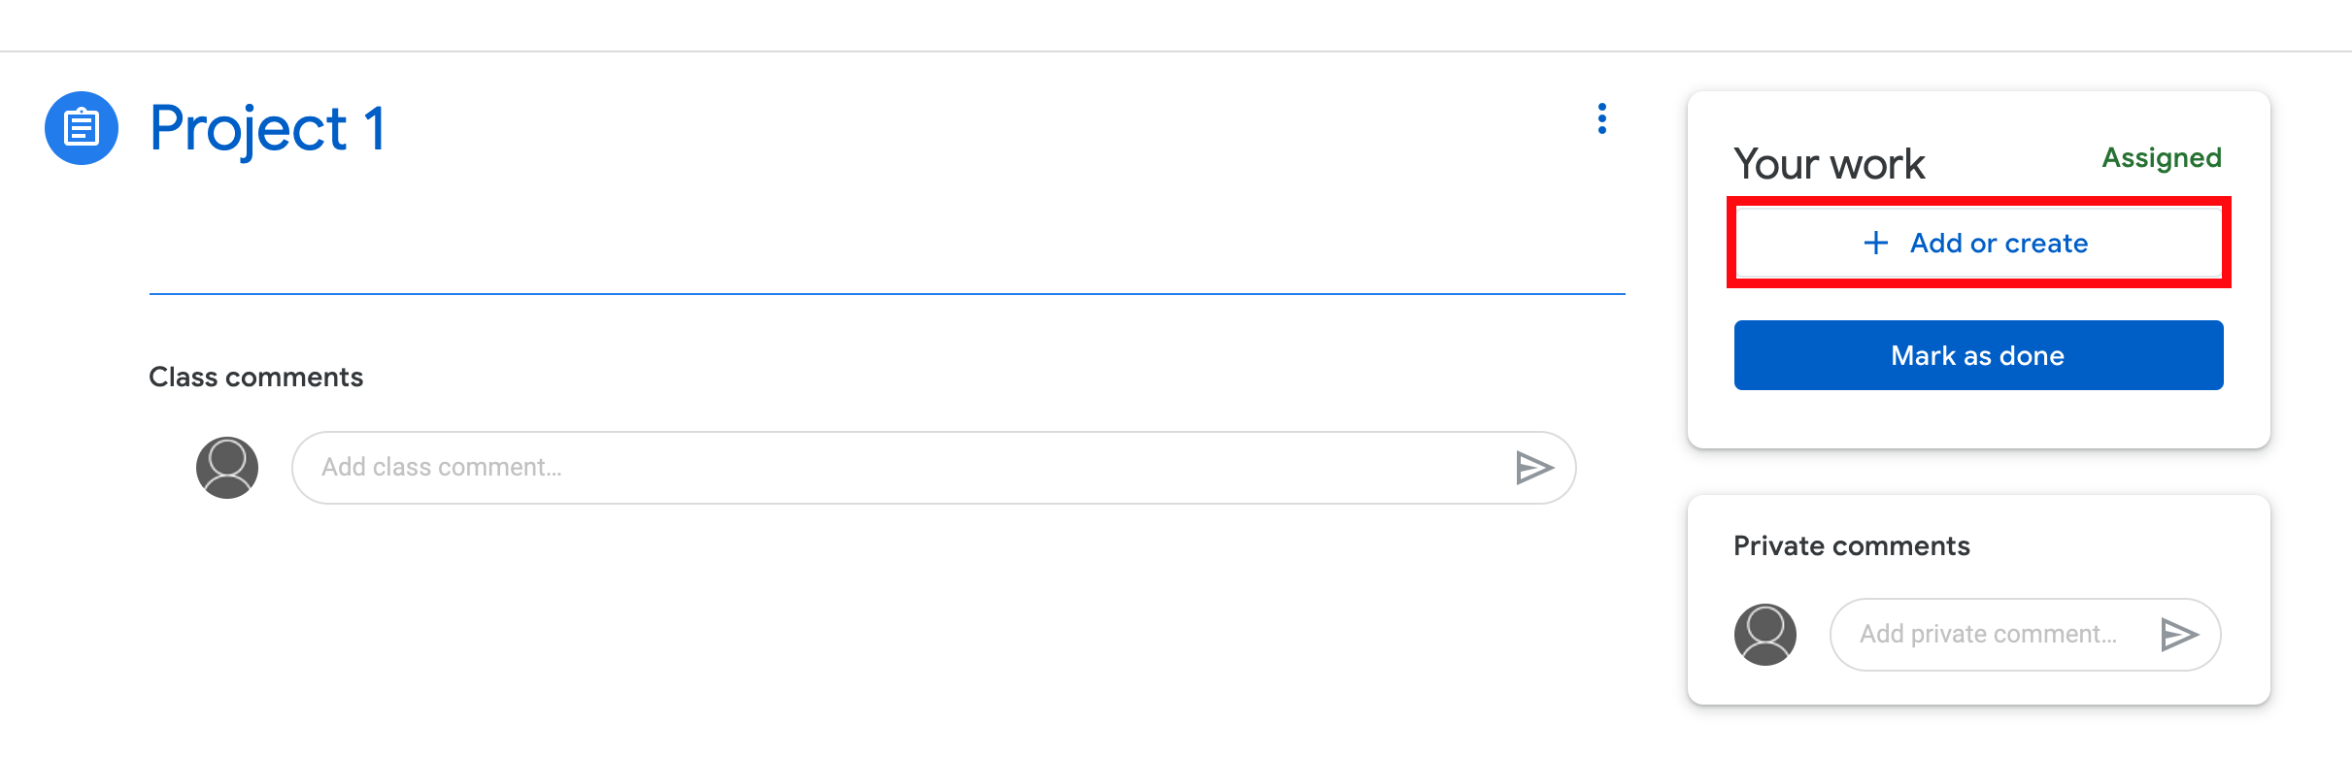The width and height of the screenshot is (2352, 757).
Task: Click the assignment clipboard icon next to Project 1
Action: click(81, 126)
